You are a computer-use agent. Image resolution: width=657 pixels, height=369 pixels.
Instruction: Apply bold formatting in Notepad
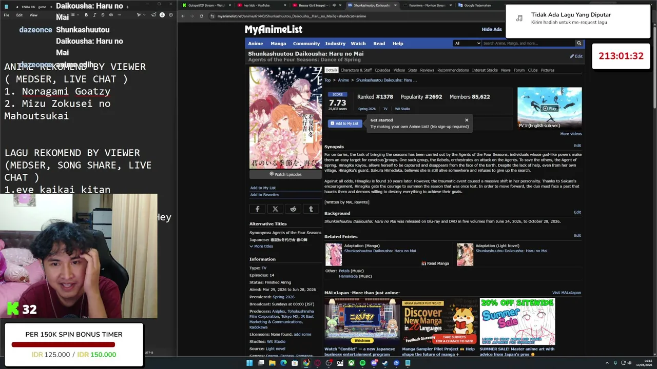(x=86, y=15)
